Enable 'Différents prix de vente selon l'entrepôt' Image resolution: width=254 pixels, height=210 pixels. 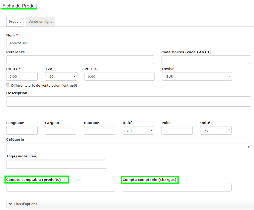(x=8, y=85)
